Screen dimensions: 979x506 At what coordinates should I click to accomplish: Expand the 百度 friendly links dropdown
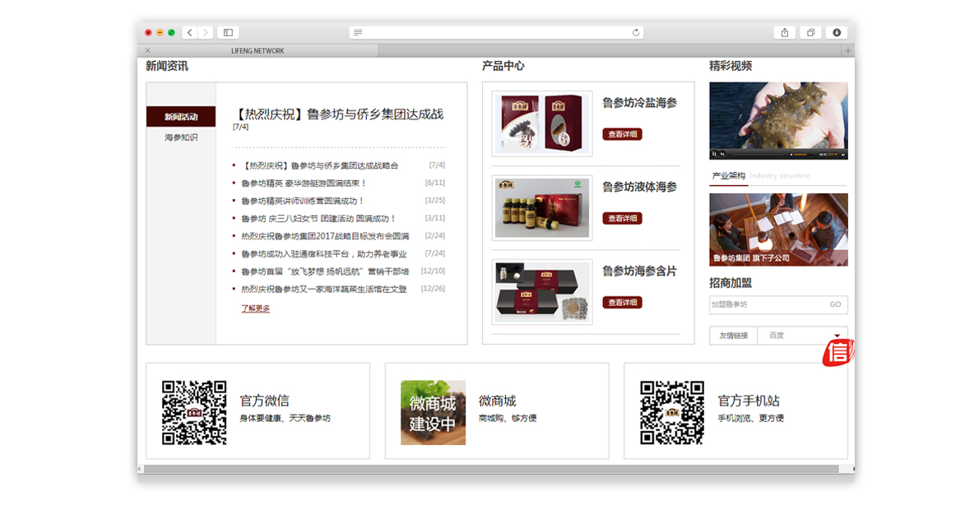pos(837,336)
